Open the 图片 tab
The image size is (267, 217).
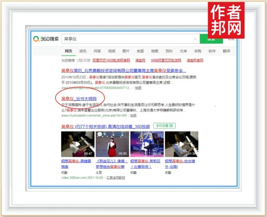click(x=126, y=51)
